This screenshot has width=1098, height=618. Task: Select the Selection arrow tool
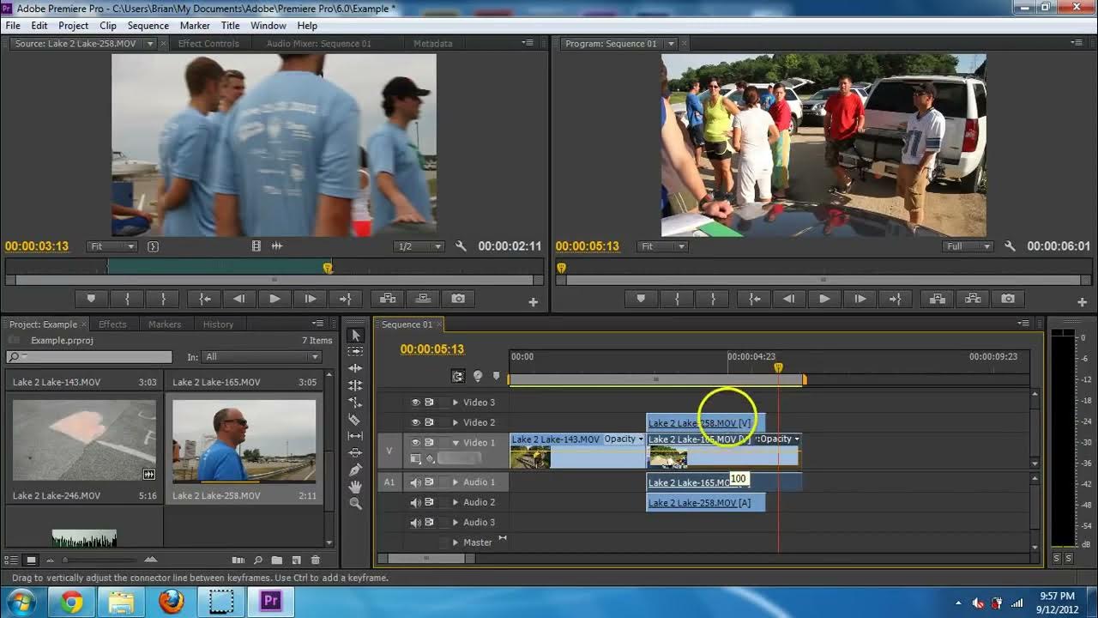(x=356, y=335)
